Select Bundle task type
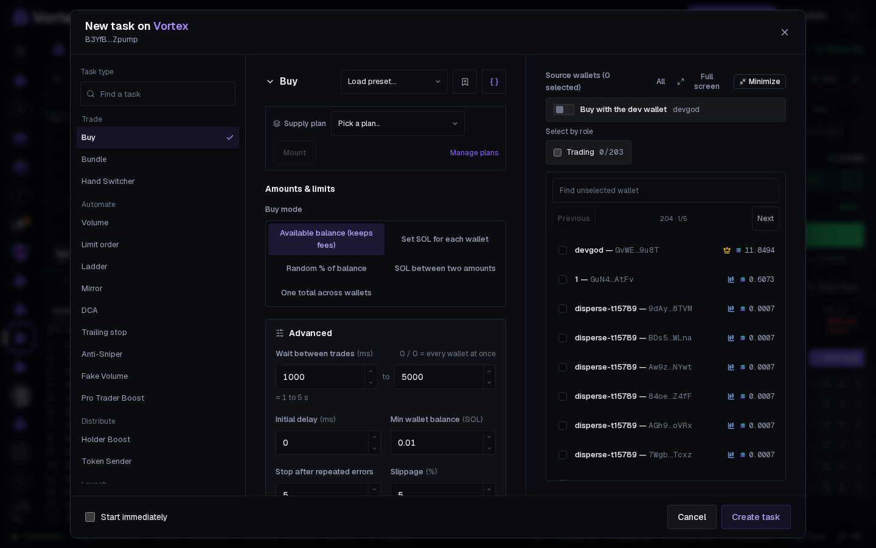The width and height of the screenshot is (876, 548). click(158, 160)
